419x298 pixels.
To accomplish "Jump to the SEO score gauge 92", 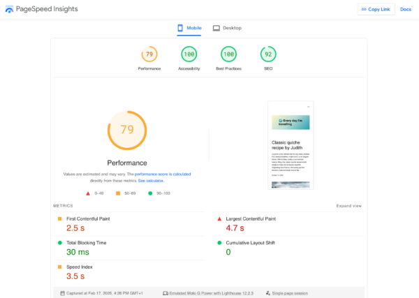I will point(268,54).
